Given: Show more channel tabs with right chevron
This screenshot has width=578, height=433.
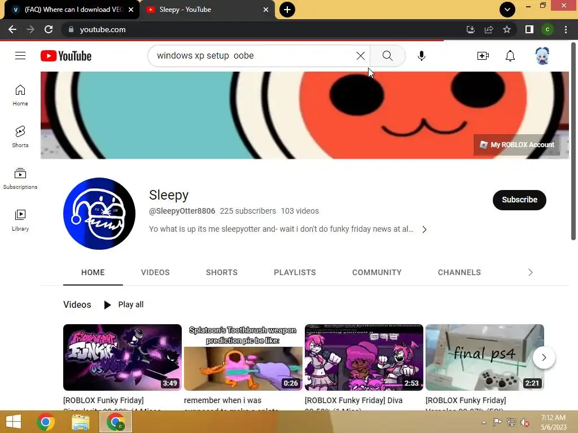Looking at the screenshot, I should coord(531,272).
